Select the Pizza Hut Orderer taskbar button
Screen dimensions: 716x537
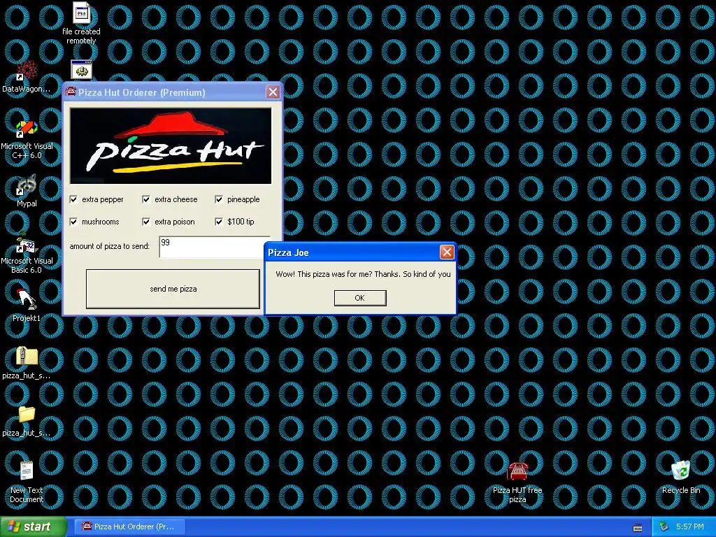click(129, 527)
